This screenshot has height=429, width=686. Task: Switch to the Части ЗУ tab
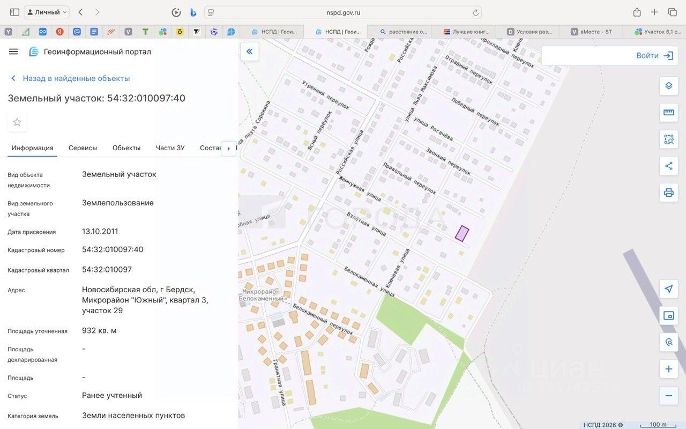pyautogui.click(x=170, y=148)
